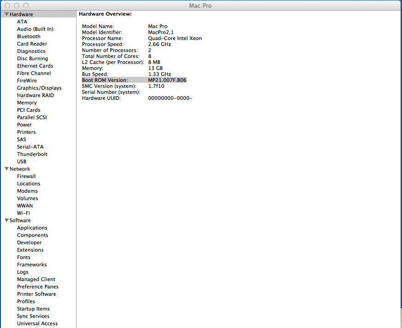Click the Total Number of Cores label
402x328 pixels.
111,56
